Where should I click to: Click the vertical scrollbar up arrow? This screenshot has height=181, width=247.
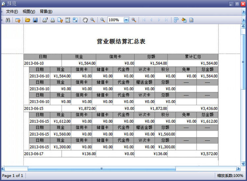click(243, 26)
